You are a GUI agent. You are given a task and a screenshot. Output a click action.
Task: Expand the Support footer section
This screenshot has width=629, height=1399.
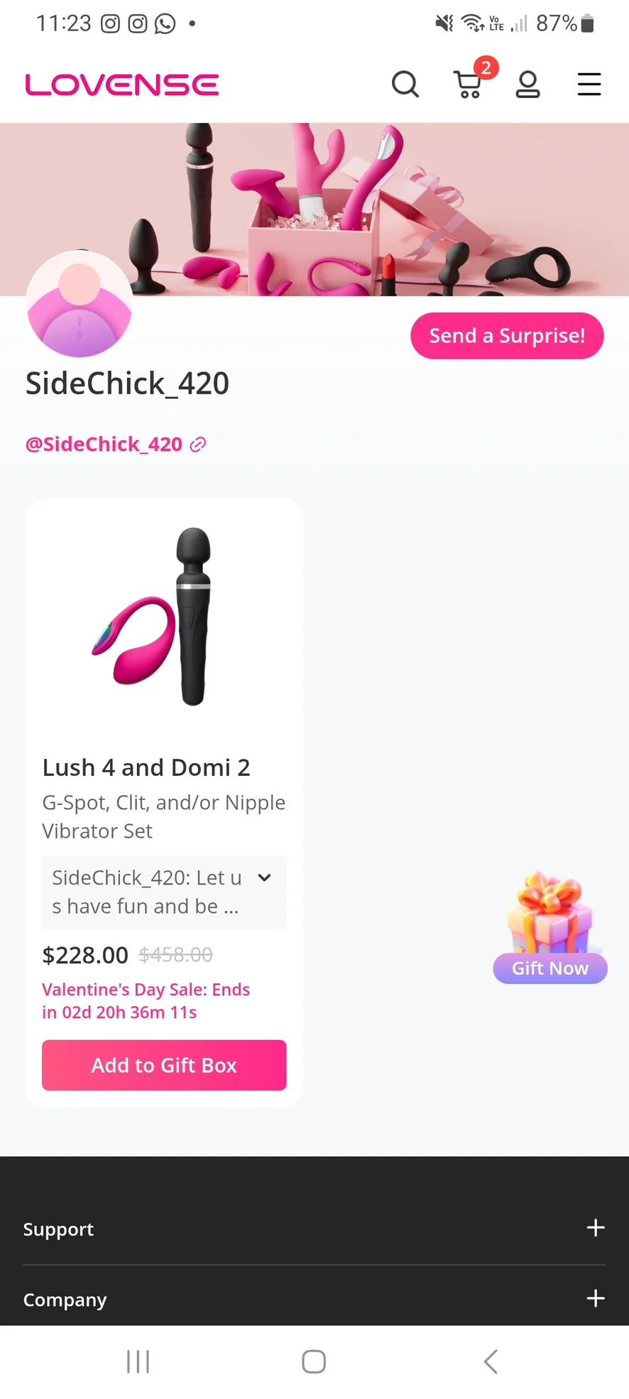click(x=596, y=1228)
